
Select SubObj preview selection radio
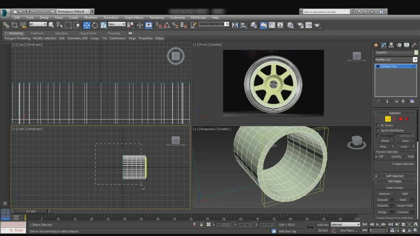click(x=389, y=157)
